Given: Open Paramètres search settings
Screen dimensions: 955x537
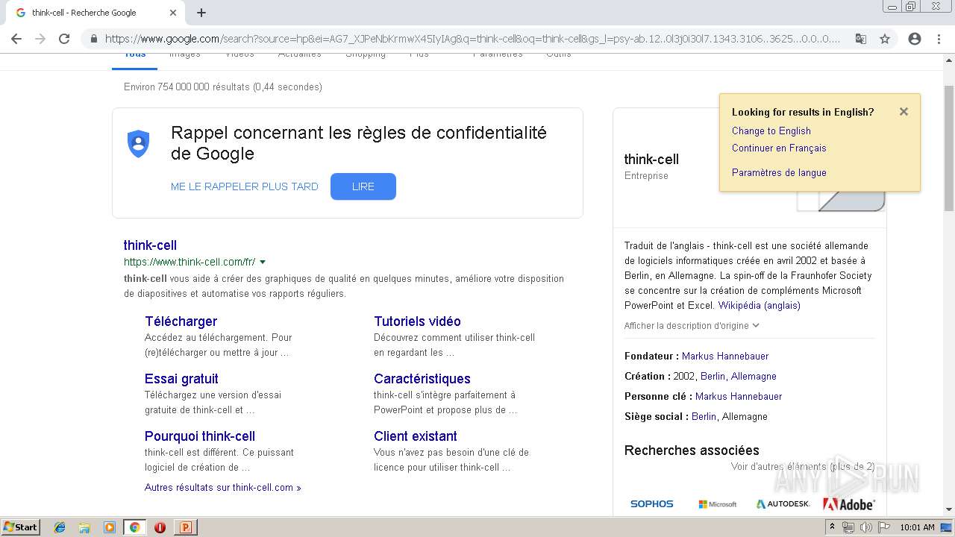Looking at the screenshot, I should 498,55.
